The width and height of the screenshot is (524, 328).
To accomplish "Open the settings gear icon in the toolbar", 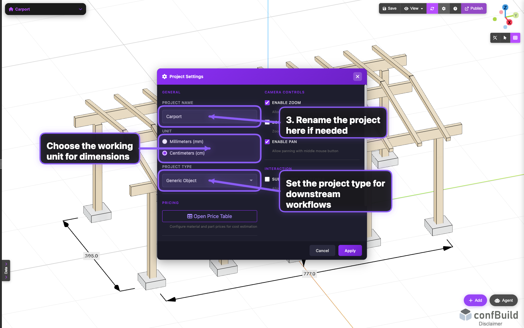I will pos(444,8).
